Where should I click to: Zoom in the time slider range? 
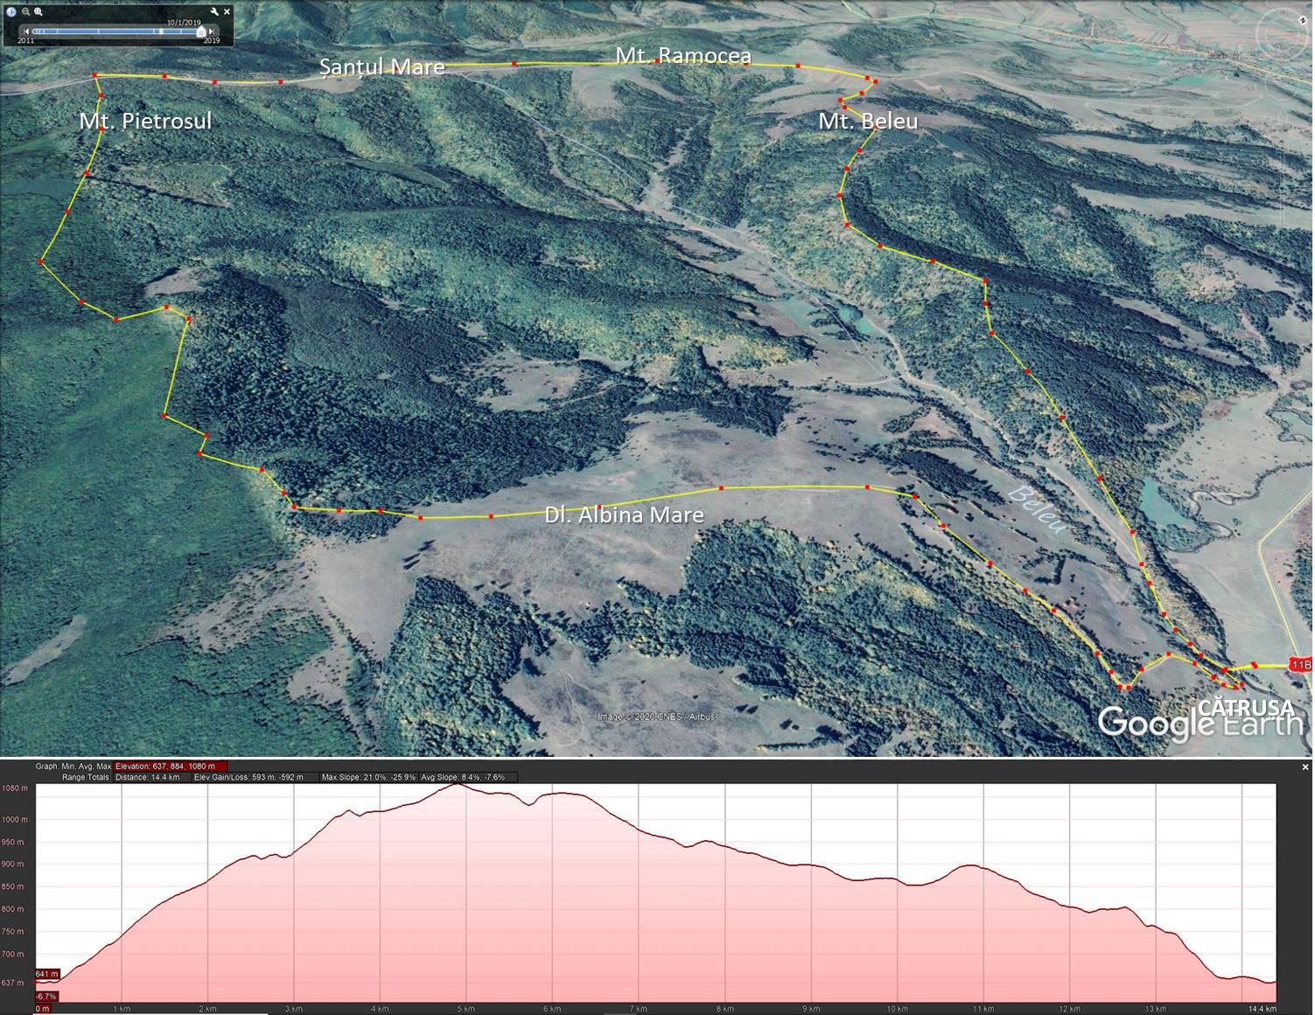tap(38, 11)
